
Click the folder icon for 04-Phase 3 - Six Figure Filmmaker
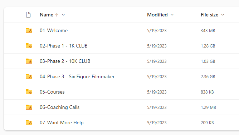(29, 76)
